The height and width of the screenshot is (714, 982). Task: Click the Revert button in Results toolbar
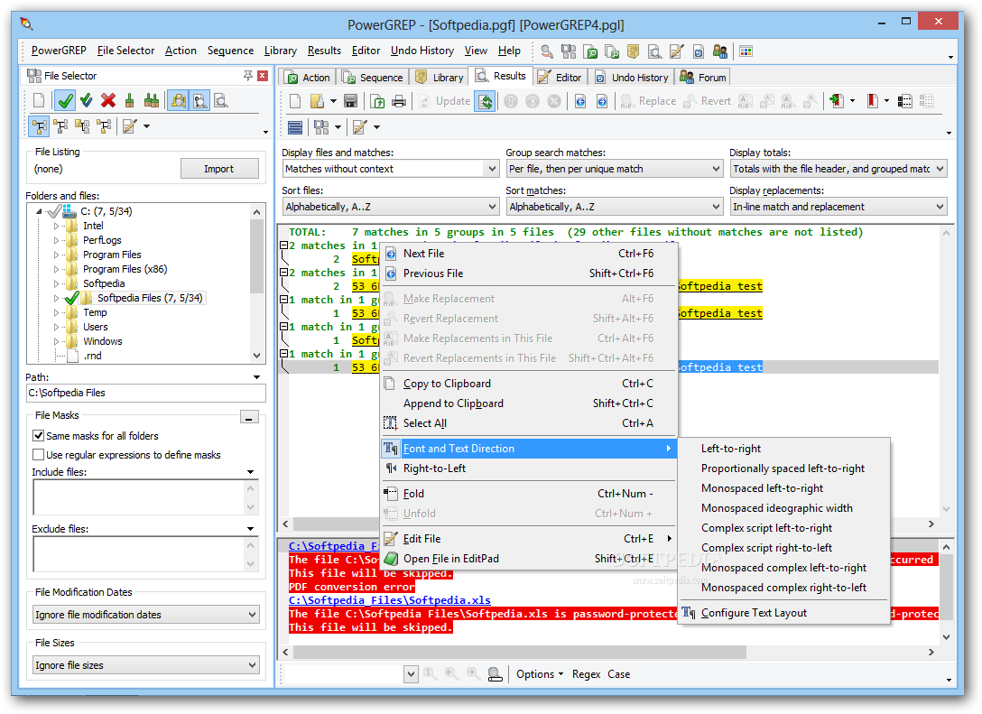tap(707, 101)
